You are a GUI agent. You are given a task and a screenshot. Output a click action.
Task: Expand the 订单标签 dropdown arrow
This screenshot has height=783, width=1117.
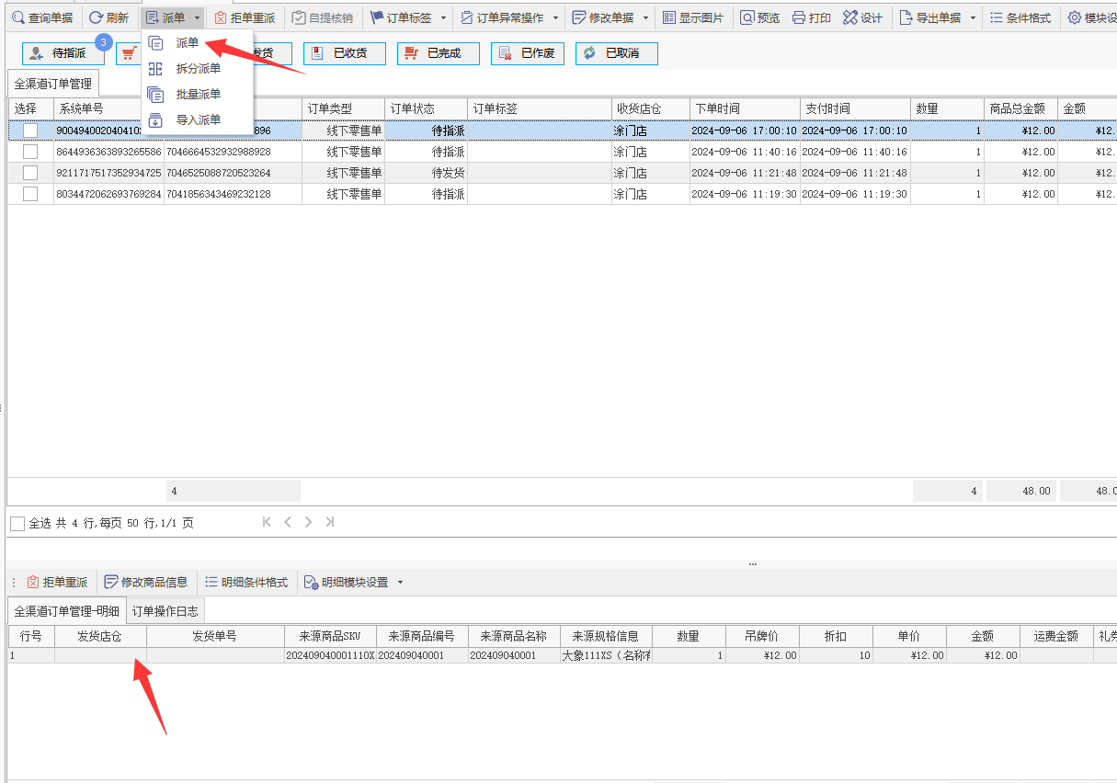[443, 17]
